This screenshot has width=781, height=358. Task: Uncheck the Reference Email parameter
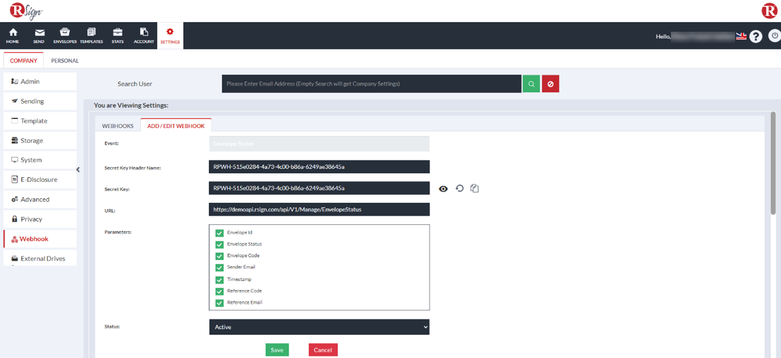(219, 302)
